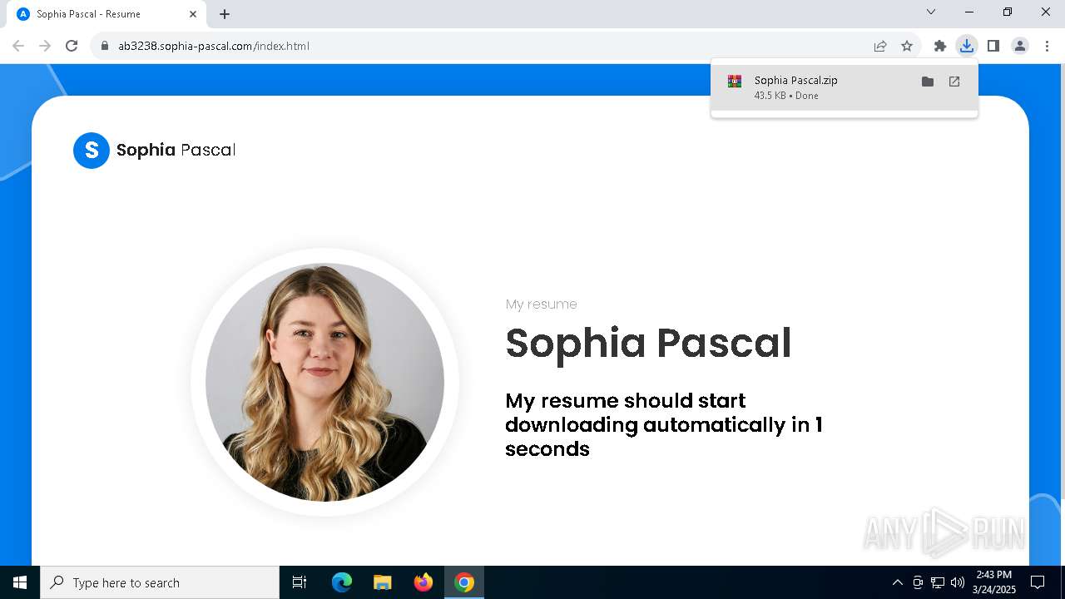Click the circular profile photo
The height and width of the screenshot is (599, 1065).
click(324, 382)
